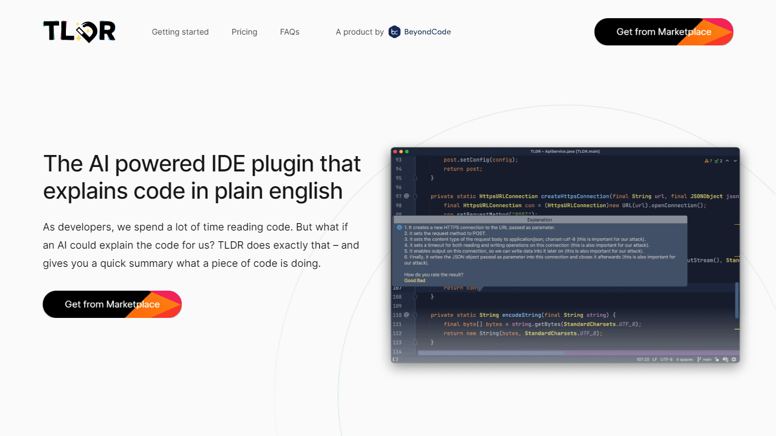776x436 pixels.
Task: Click the green maximize dot of IDE window
Action: tap(407, 151)
